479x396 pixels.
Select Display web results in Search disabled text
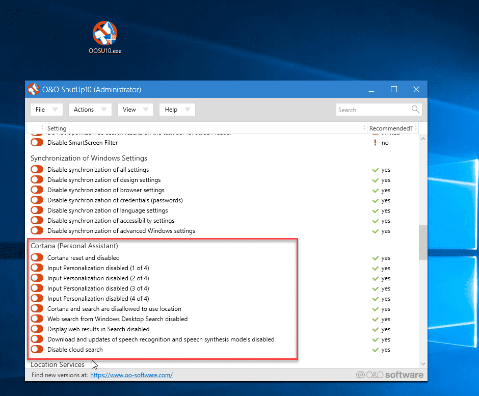(x=98, y=329)
